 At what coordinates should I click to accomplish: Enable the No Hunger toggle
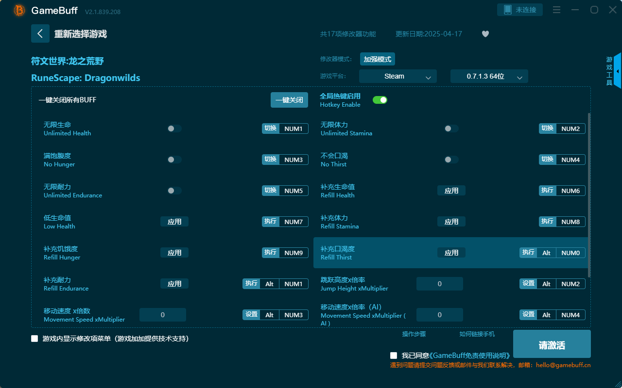point(174,159)
